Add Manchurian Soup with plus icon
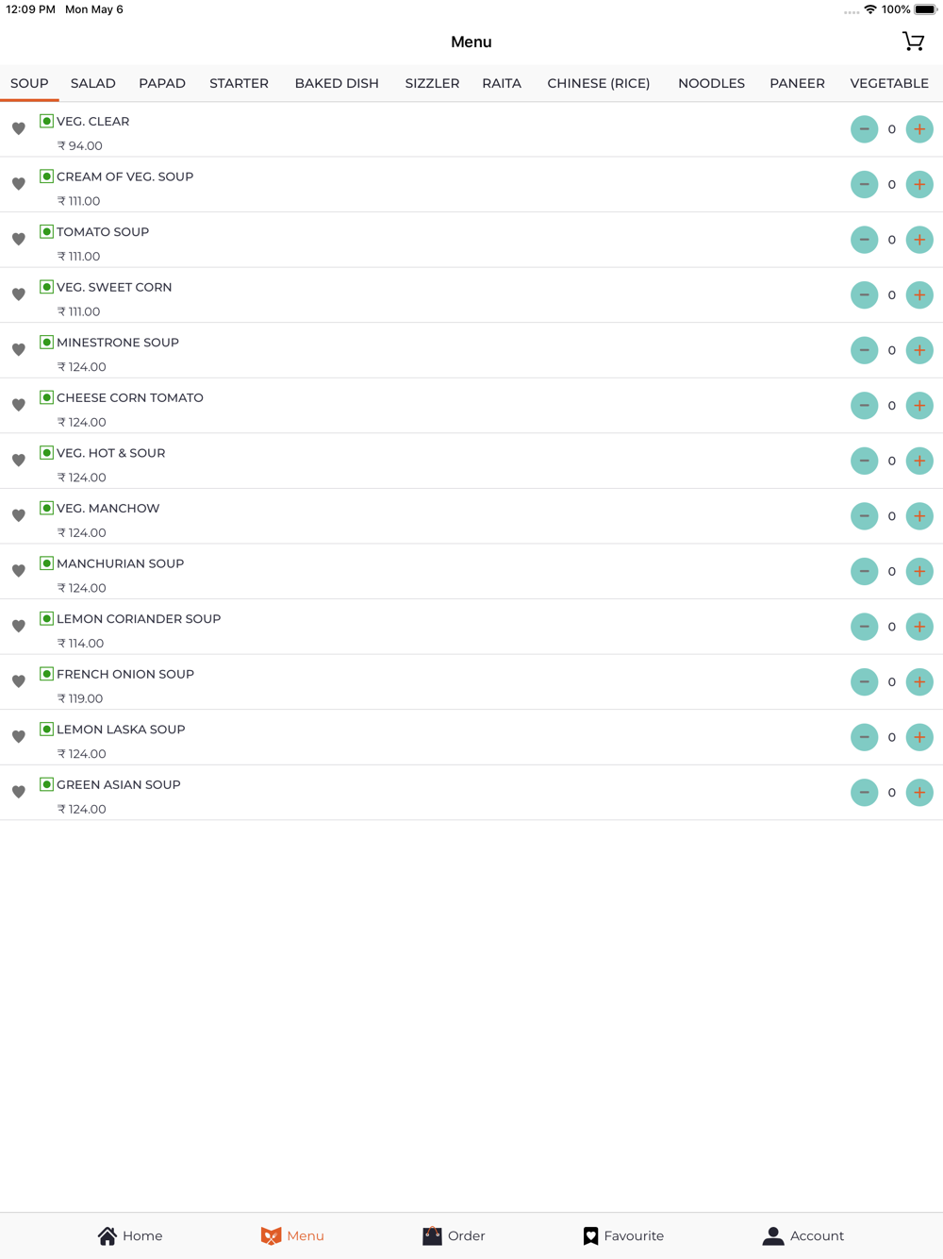The width and height of the screenshot is (943, 1259). pyautogui.click(x=919, y=571)
